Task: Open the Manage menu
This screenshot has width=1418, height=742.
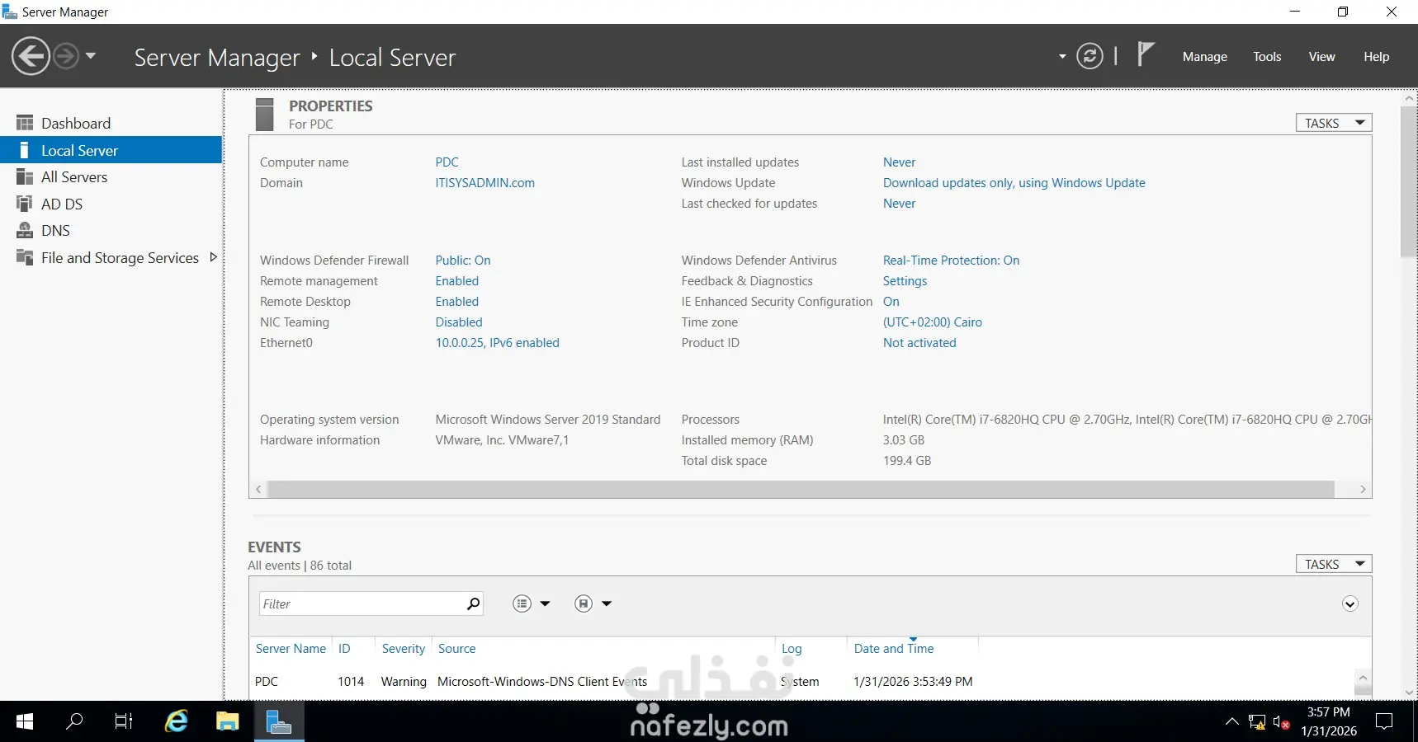Action: click(1204, 57)
